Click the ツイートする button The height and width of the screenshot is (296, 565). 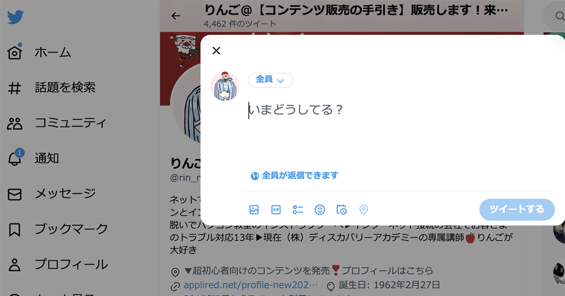[x=517, y=210]
